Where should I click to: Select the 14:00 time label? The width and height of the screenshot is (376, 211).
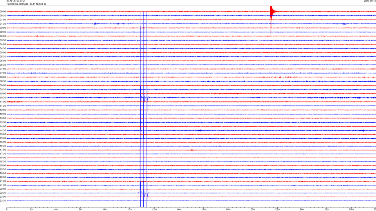coord(3,126)
